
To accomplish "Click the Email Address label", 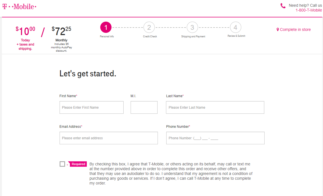I will click(71, 127).
